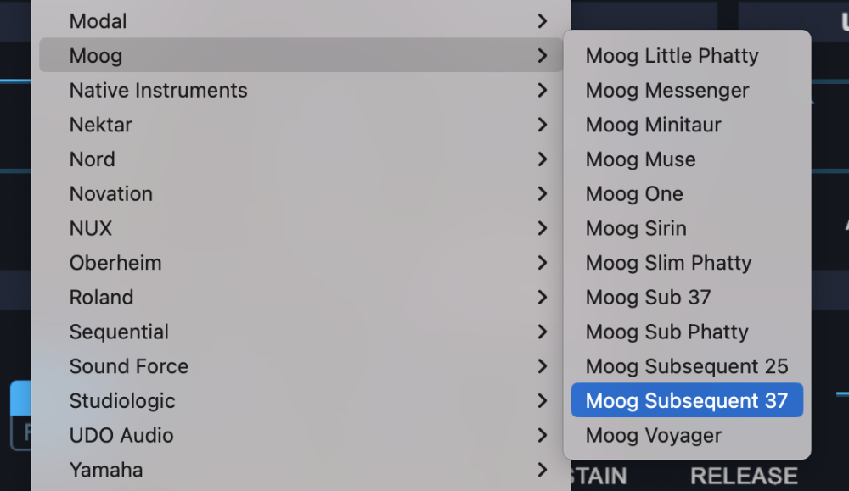Expand the Yamaha submenu chevron
The width and height of the screenshot is (849, 491).
[x=542, y=470]
